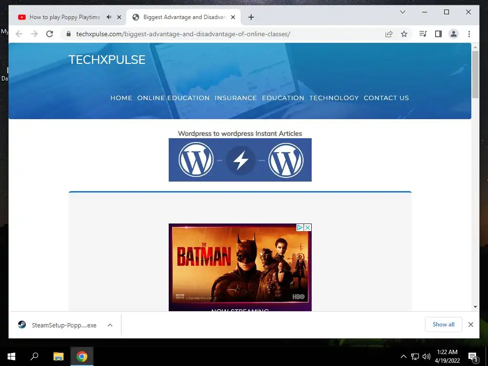Click the address bar URL

[x=183, y=34]
